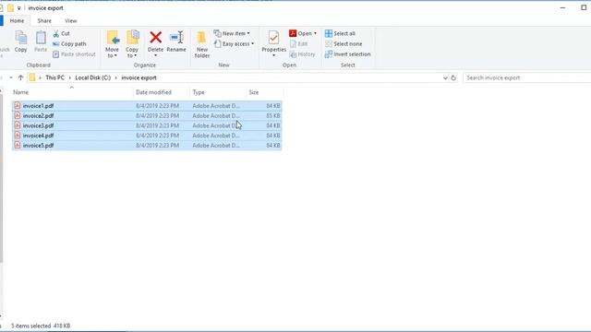Select the file invoice3.pdf
591x332 pixels.
coord(38,125)
